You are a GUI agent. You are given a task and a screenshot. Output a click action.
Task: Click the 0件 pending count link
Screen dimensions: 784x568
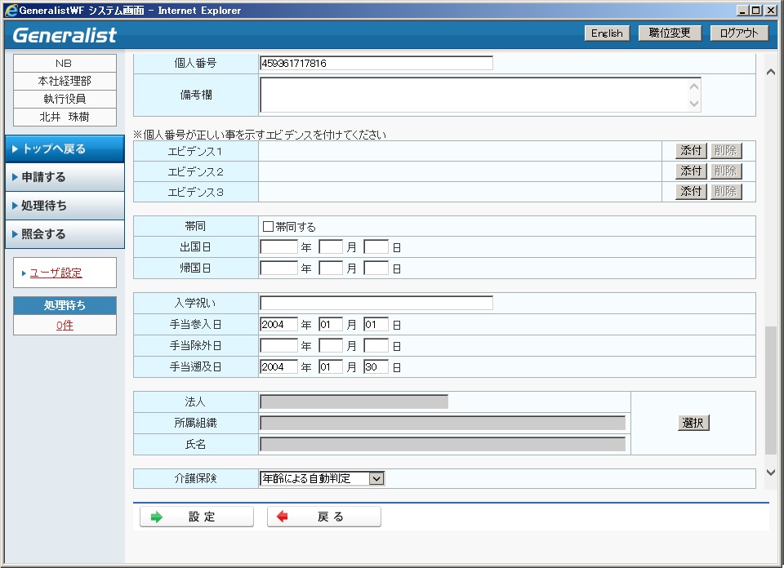pyautogui.click(x=65, y=326)
